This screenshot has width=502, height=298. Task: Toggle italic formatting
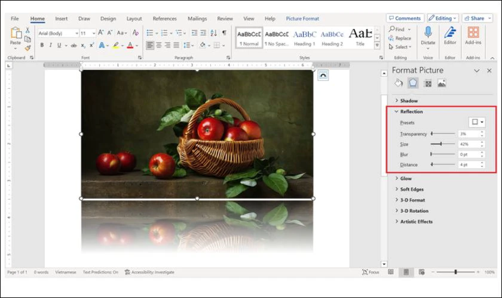(x=51, y=45)
